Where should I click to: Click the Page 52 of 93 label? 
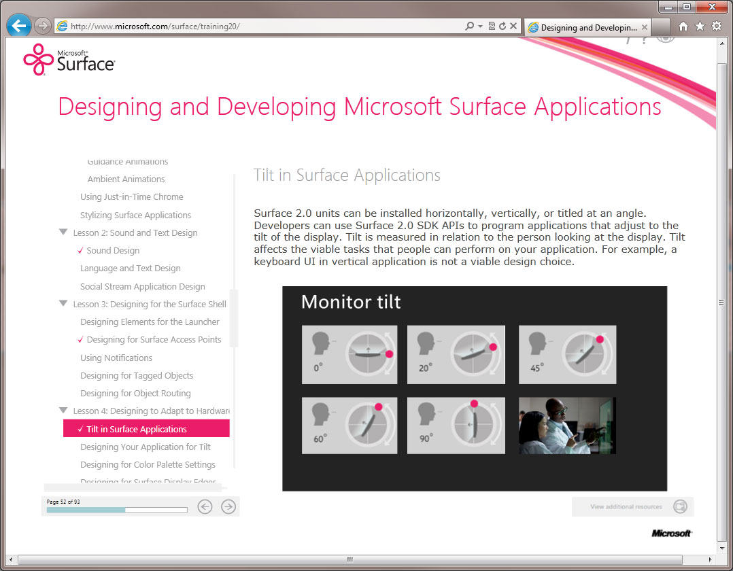click(63, 502)
